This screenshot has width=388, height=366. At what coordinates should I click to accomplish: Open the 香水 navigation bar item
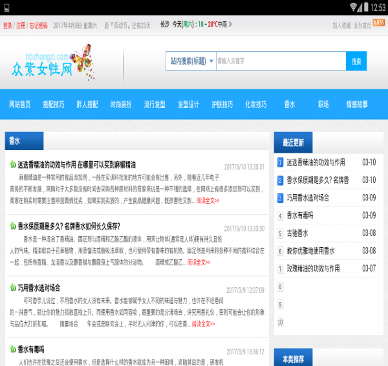click(x=290, y=104)
